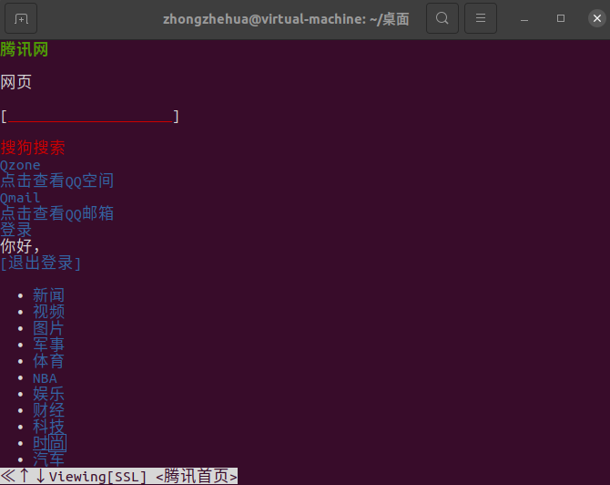Click the <腾讯首页> title in status bar

[x=197, y=476]
